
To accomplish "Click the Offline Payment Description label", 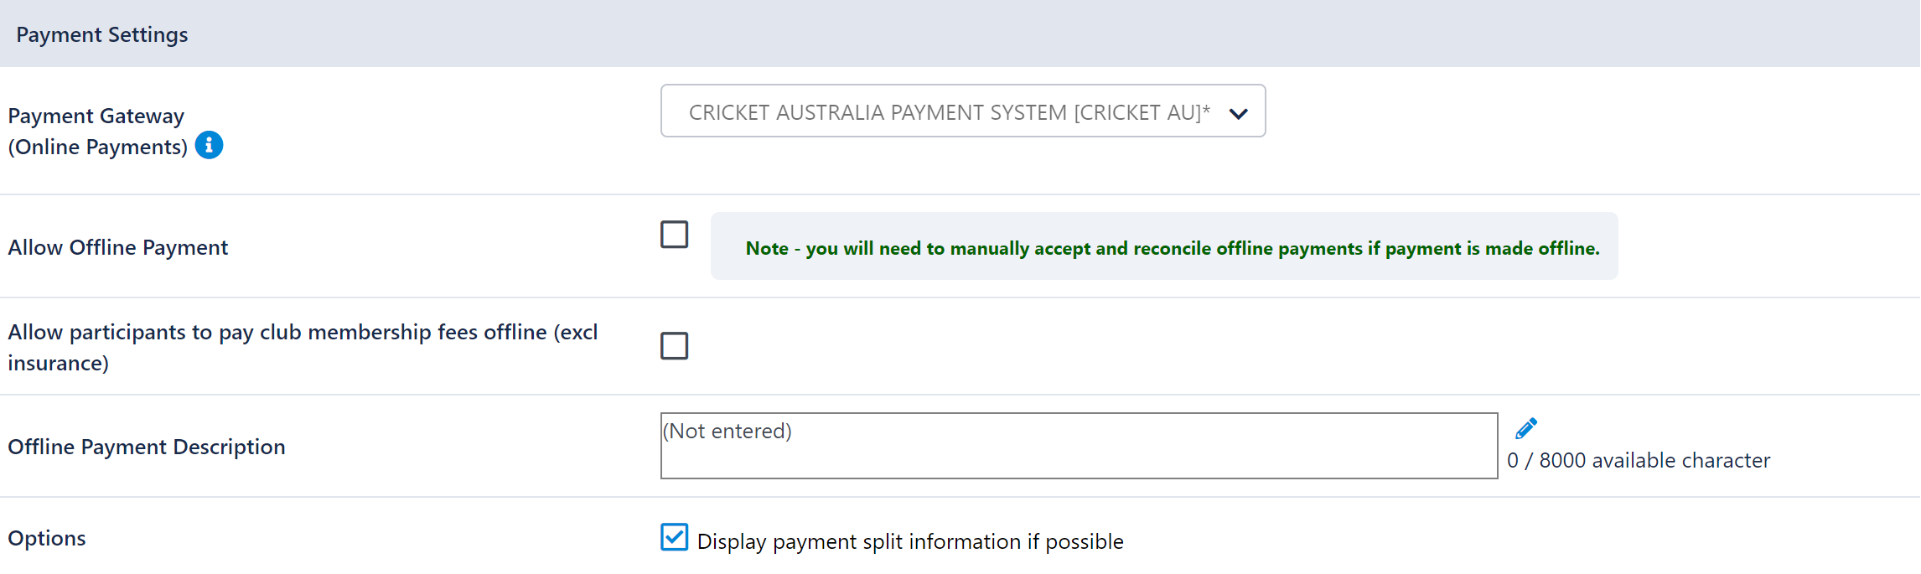I will point(147,447).
